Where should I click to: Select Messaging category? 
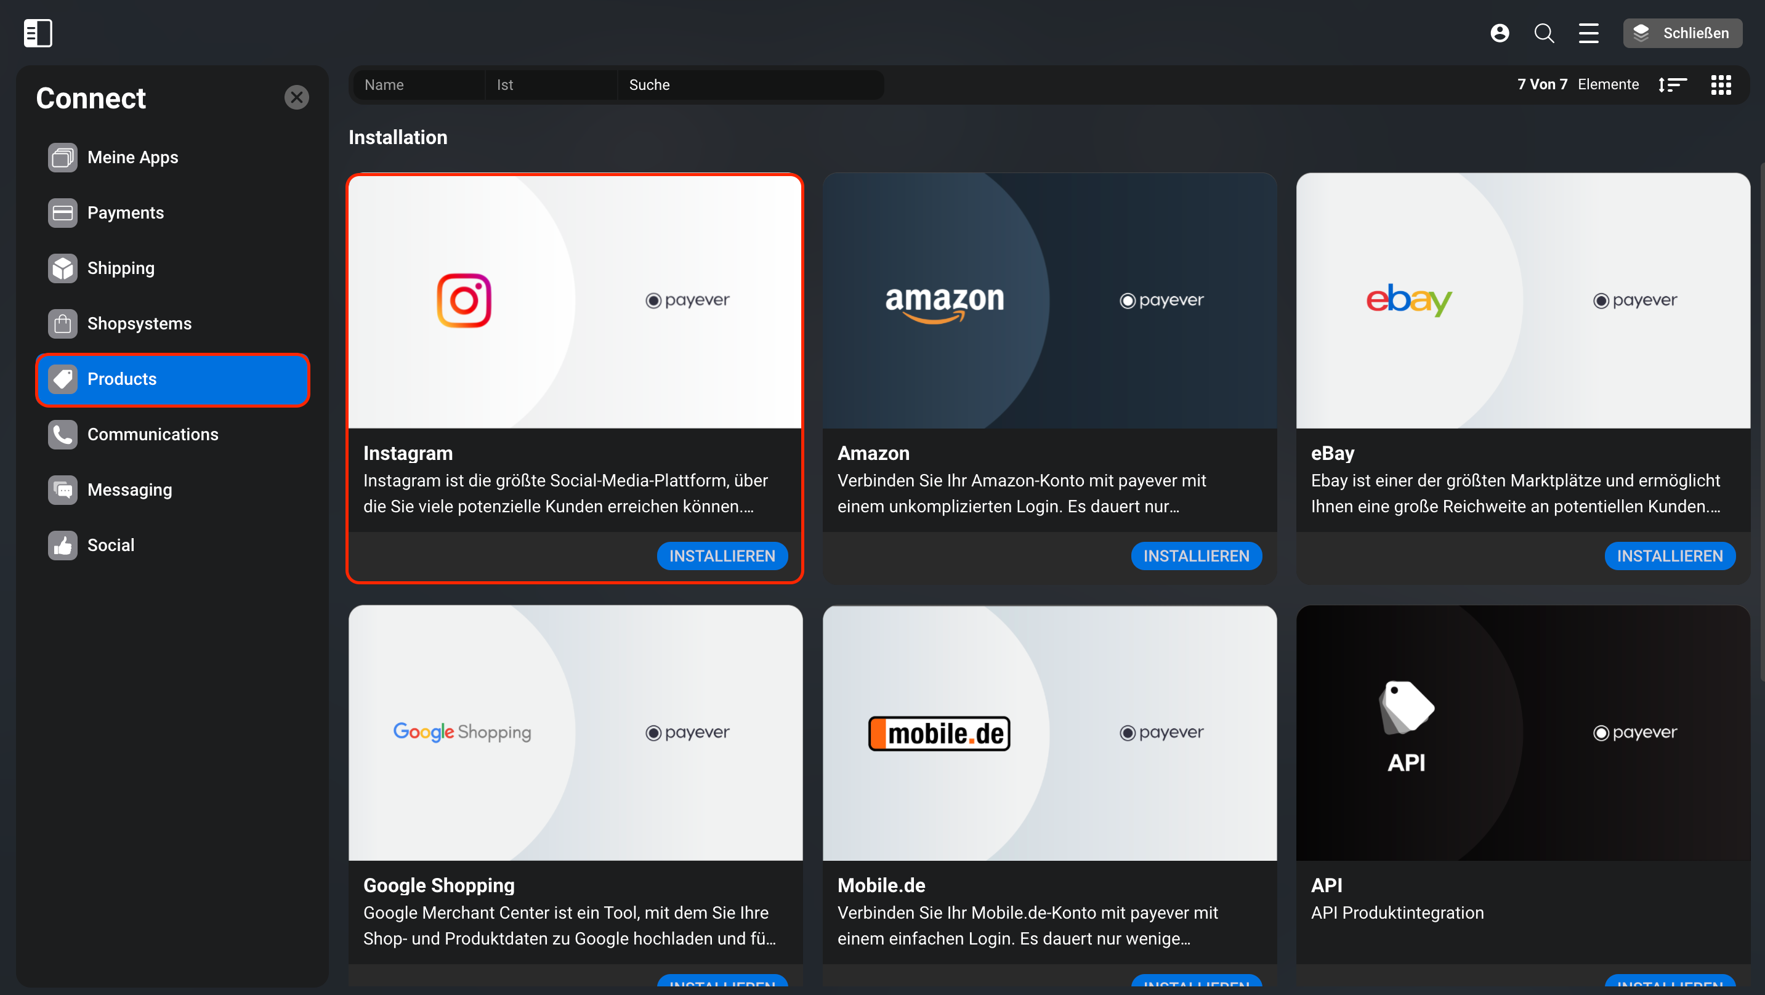pyautogui.click(x=172, y=490)
